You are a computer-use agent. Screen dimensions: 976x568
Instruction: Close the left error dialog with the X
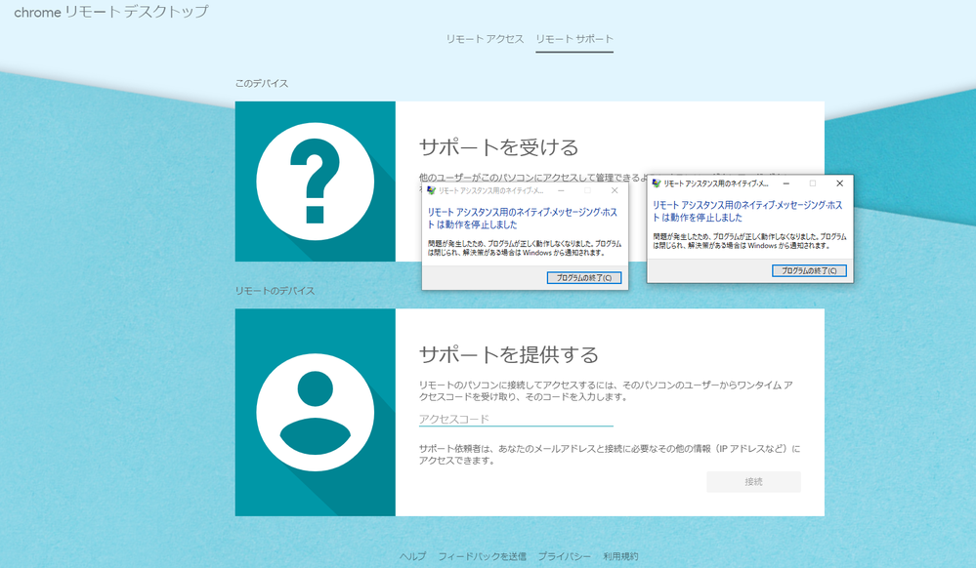coord(615,190)
